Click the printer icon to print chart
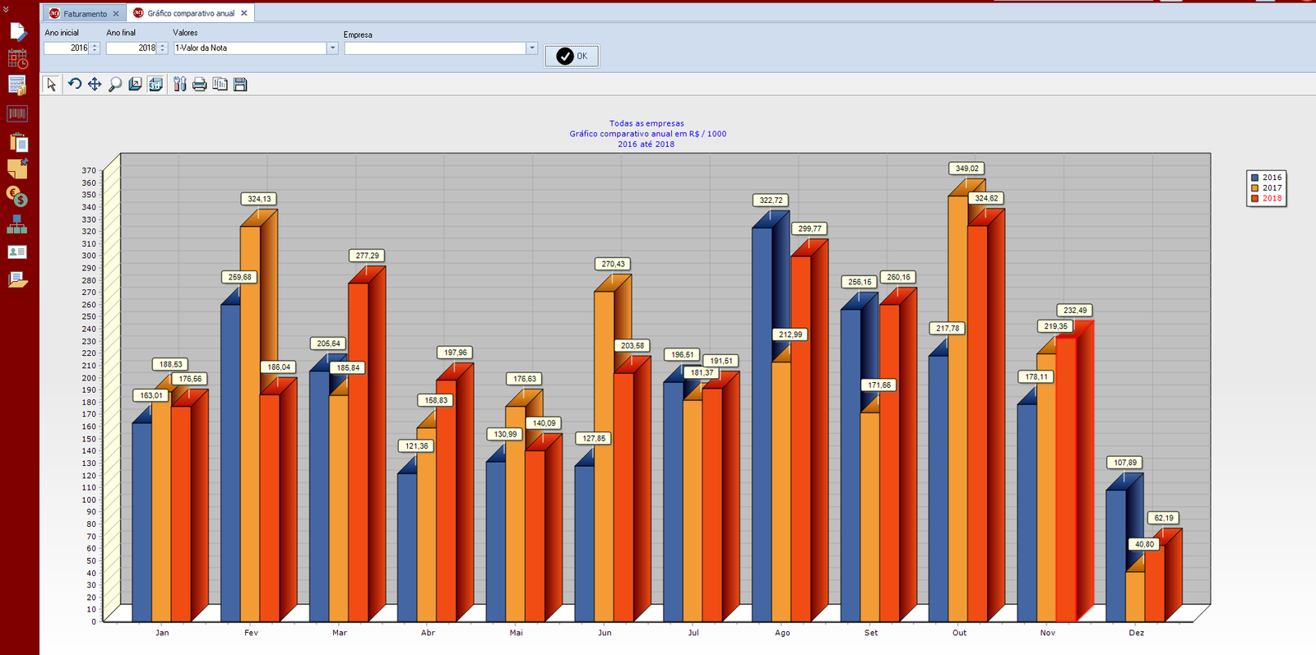This screenshot has width=1316, height=655. click(199, 84)
